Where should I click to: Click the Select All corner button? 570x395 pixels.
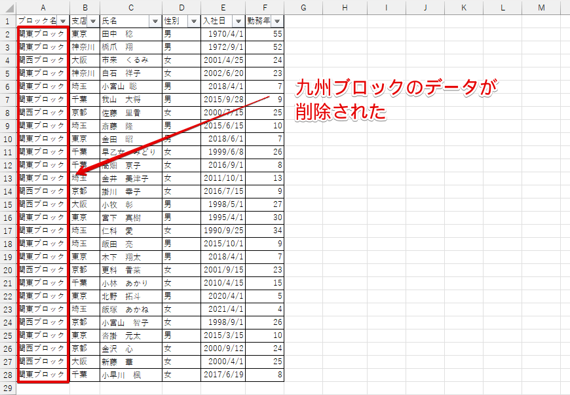click(8, 8)
